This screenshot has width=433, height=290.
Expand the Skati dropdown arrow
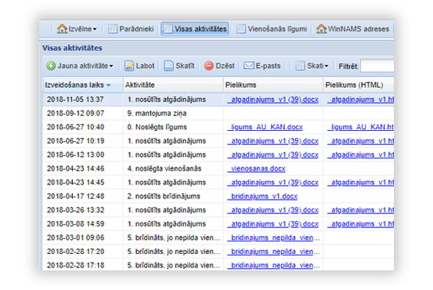tap(327, 66)
